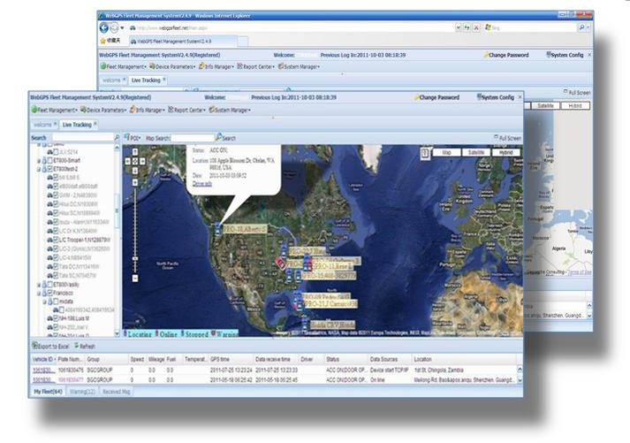The height and width of the screenshot is (443, 630).
Task: Click the map zoom slider handle
Action: 135,258
